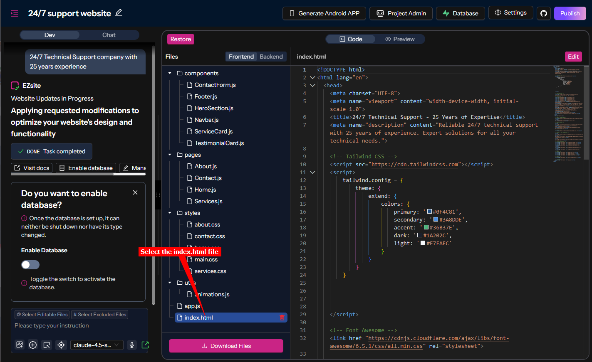This screenshot has height=362, width=592.
Task: Switch to the Chat tab
Action: pyautogui.click(x=109, y=35)
